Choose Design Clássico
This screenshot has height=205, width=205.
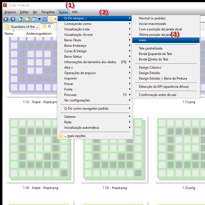point(166,68)
